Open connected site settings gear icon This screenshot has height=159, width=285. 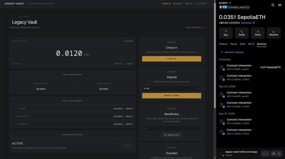click(274, 154)
